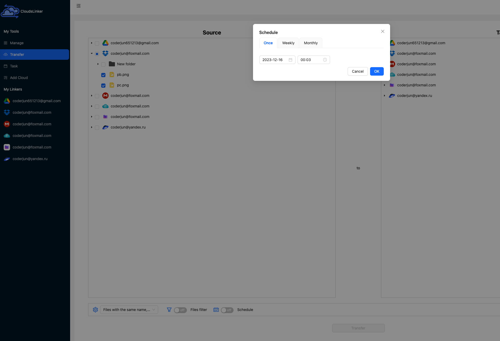Select pc.png file name

pyautogui.click(x=123, y=85)
